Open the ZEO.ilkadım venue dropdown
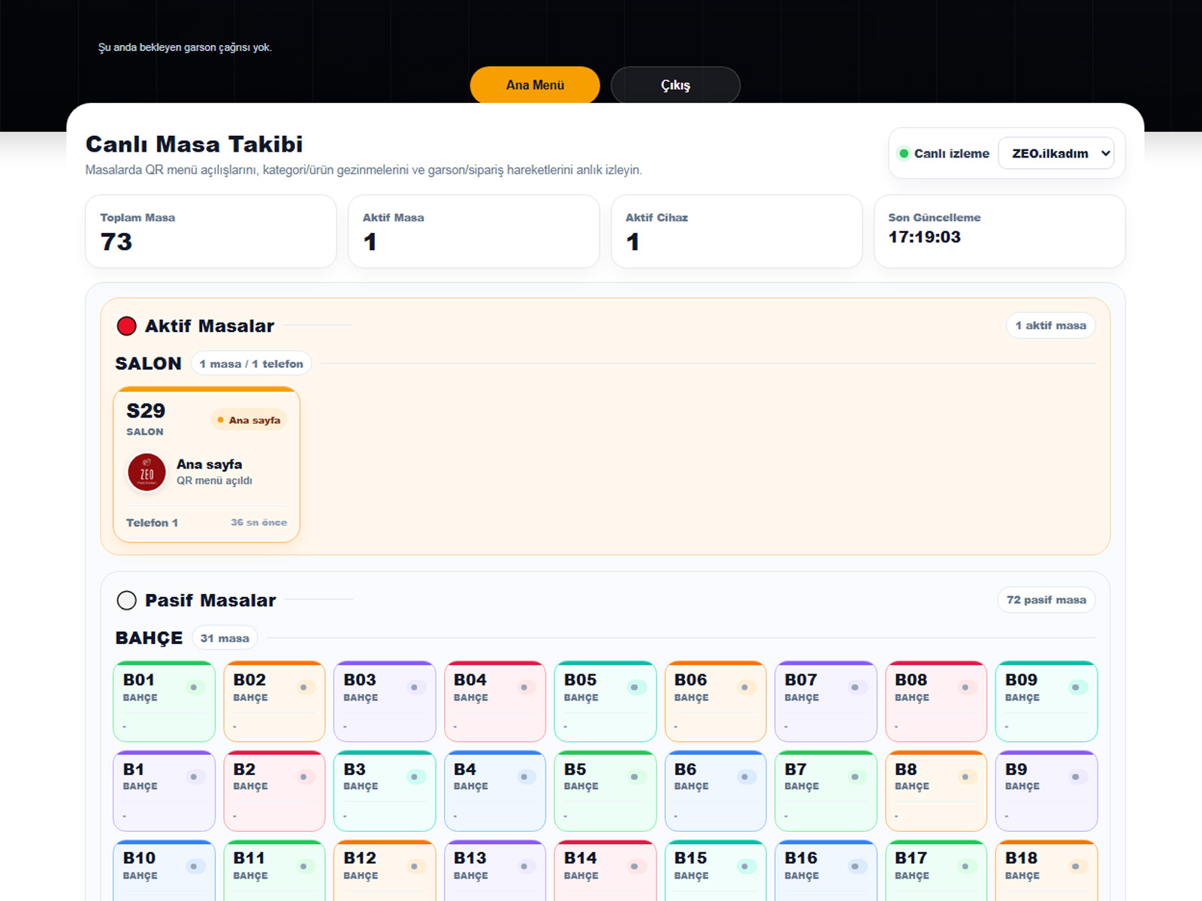Screen dimensions: 1202x901 click(1056, 153)
